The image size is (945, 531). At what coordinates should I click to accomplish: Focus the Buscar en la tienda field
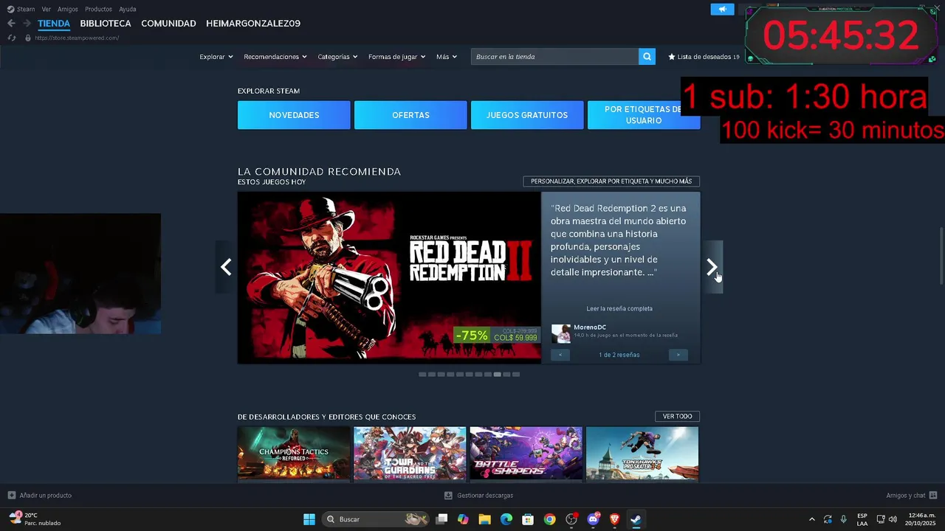pos(554,57)
